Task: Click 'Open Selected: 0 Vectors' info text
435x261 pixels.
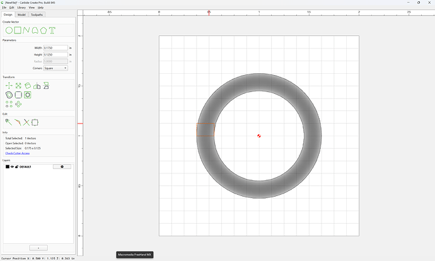Action: tap(21, 143)
